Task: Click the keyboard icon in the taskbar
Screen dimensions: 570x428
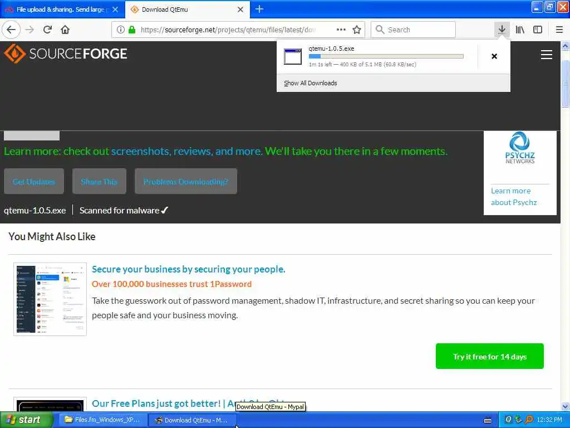Action: point(488,420)
